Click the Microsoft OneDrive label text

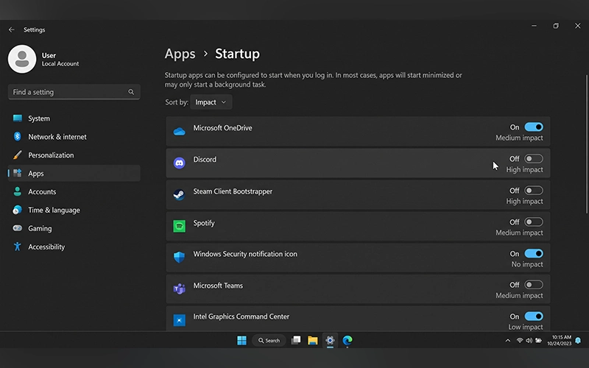[x=223, y=128]
